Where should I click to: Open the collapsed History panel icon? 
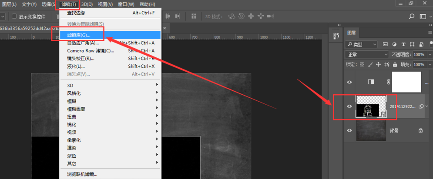336,36
